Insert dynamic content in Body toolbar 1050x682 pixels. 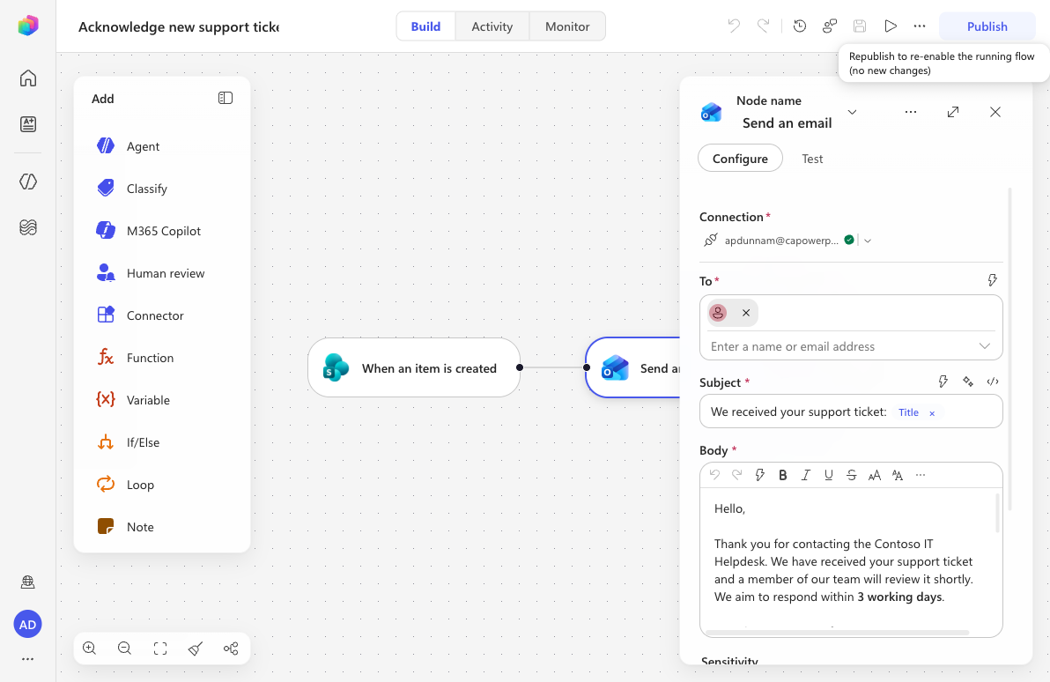click(x=759, y=475)
